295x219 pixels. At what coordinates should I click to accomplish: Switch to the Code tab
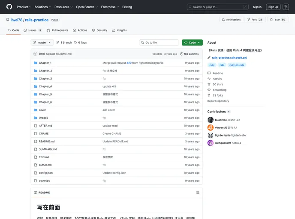13,30
